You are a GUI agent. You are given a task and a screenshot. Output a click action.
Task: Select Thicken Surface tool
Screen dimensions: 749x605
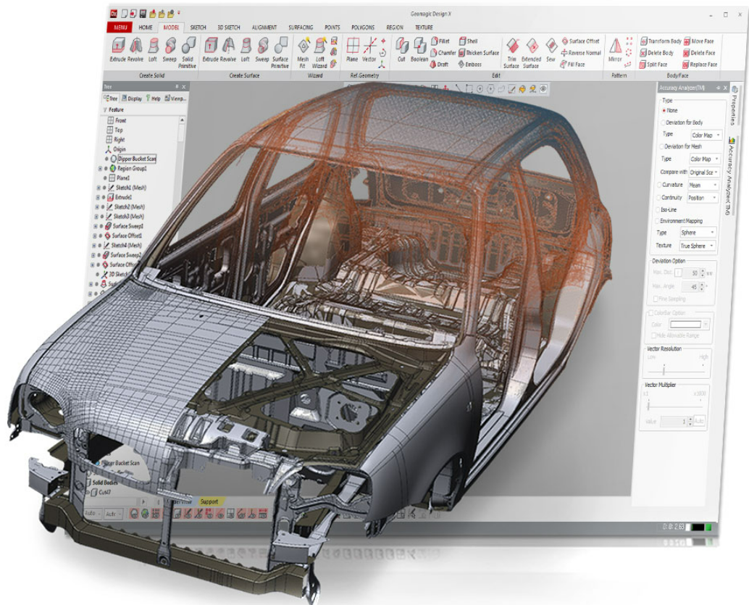479,53
